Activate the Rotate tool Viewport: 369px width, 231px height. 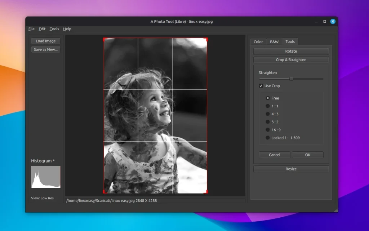[291, 51]
